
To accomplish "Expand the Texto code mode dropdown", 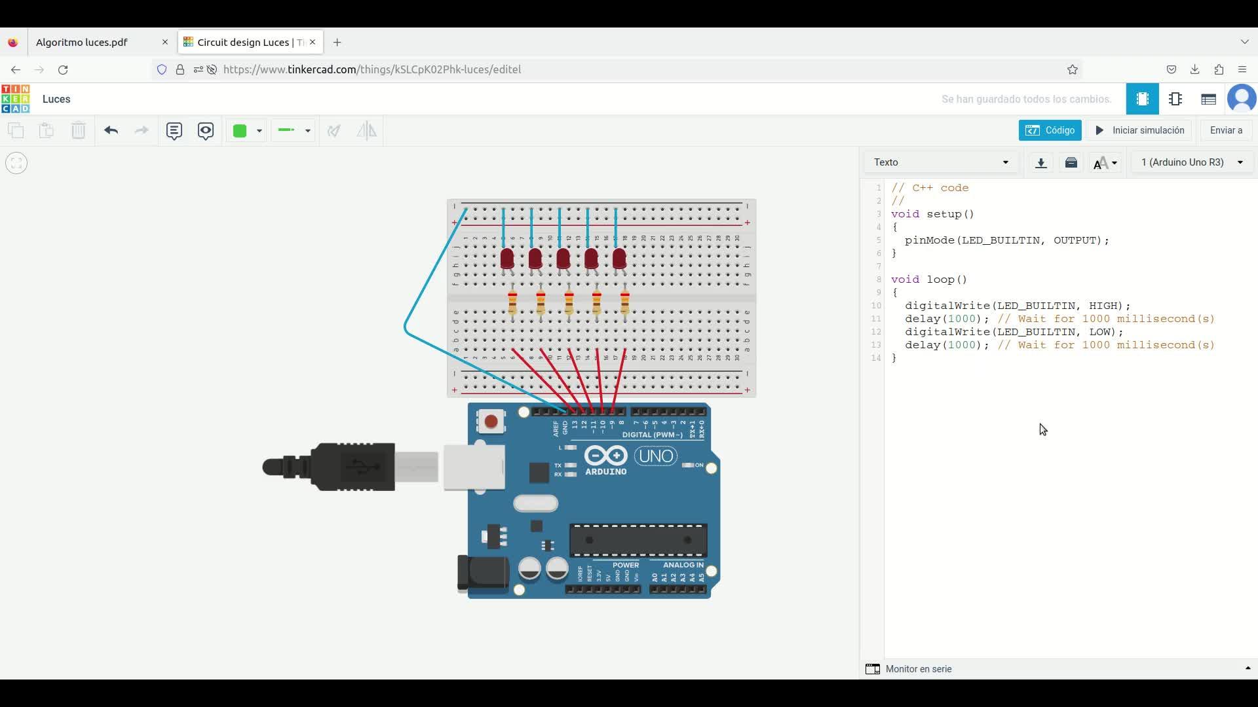I will pos(941,162).
